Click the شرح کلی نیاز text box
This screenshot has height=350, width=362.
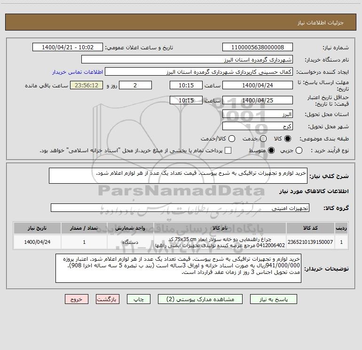pos(178,176)
